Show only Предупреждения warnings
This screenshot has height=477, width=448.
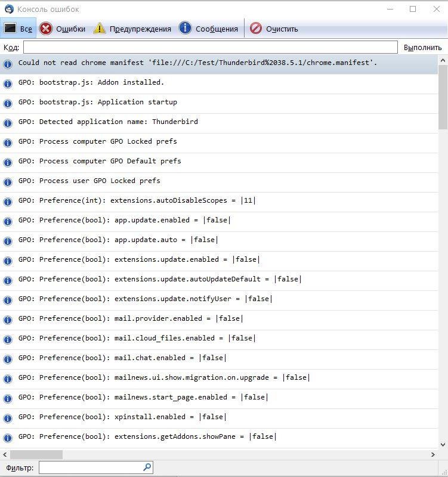(132, 29)
